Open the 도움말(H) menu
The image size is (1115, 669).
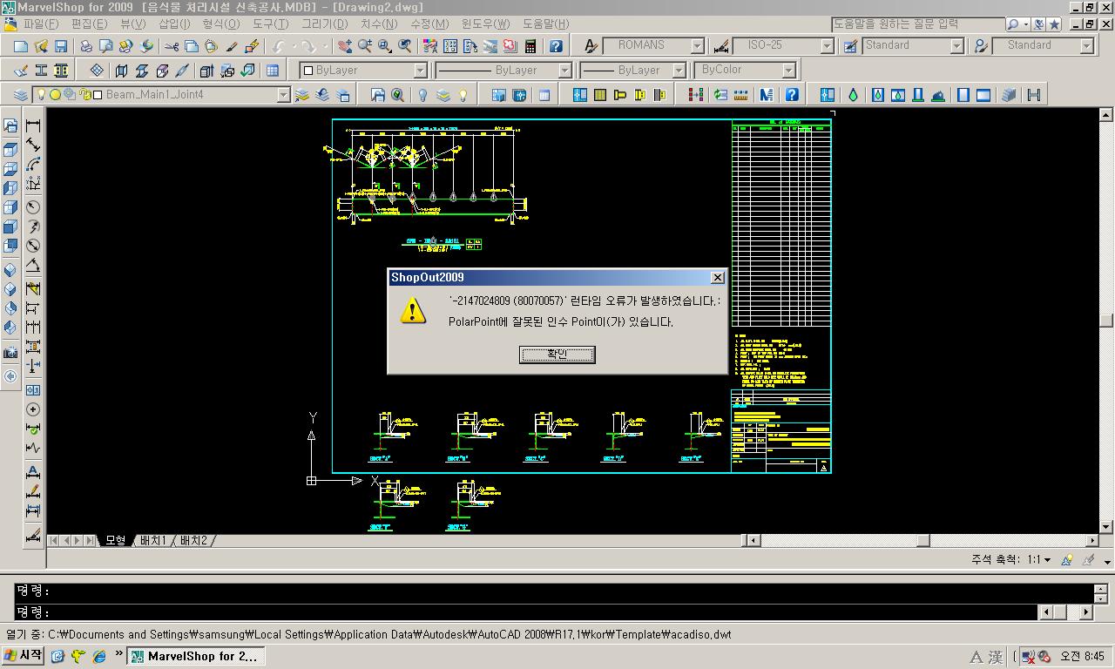545,24
